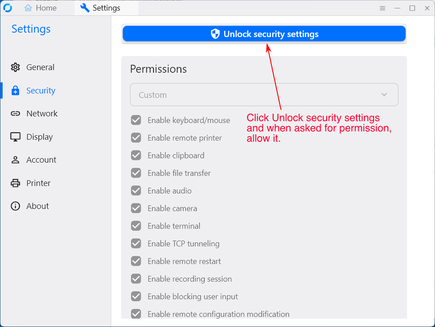Click the Printer icon in the sidebar

coord(15,183)
